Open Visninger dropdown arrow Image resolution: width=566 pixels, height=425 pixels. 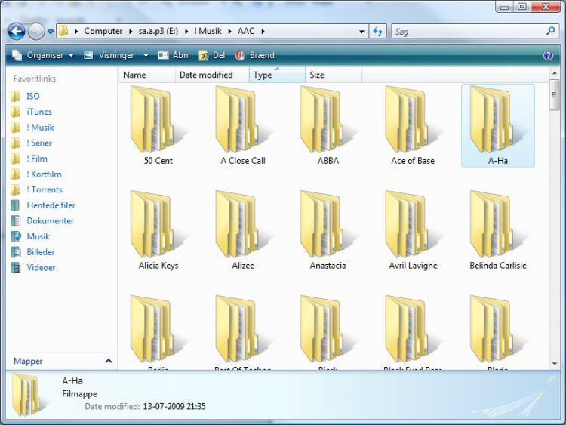tap(146, 55)
